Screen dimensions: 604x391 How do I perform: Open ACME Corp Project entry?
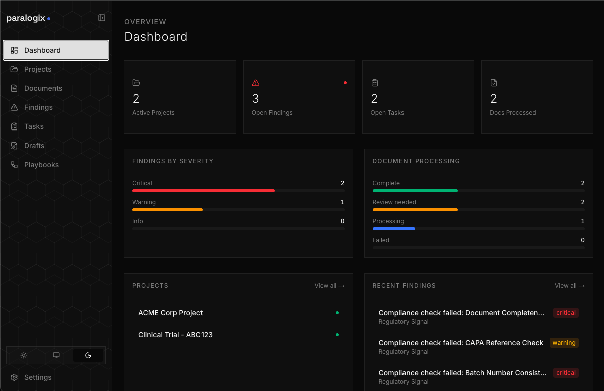239,313
